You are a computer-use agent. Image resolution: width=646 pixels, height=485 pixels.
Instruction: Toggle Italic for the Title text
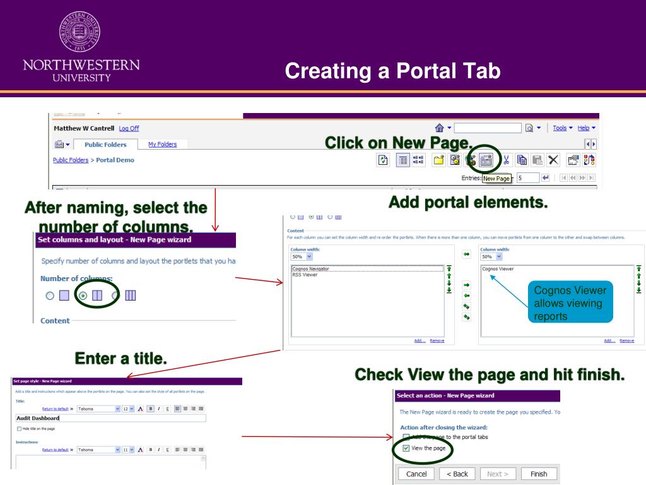coord(159,409)
